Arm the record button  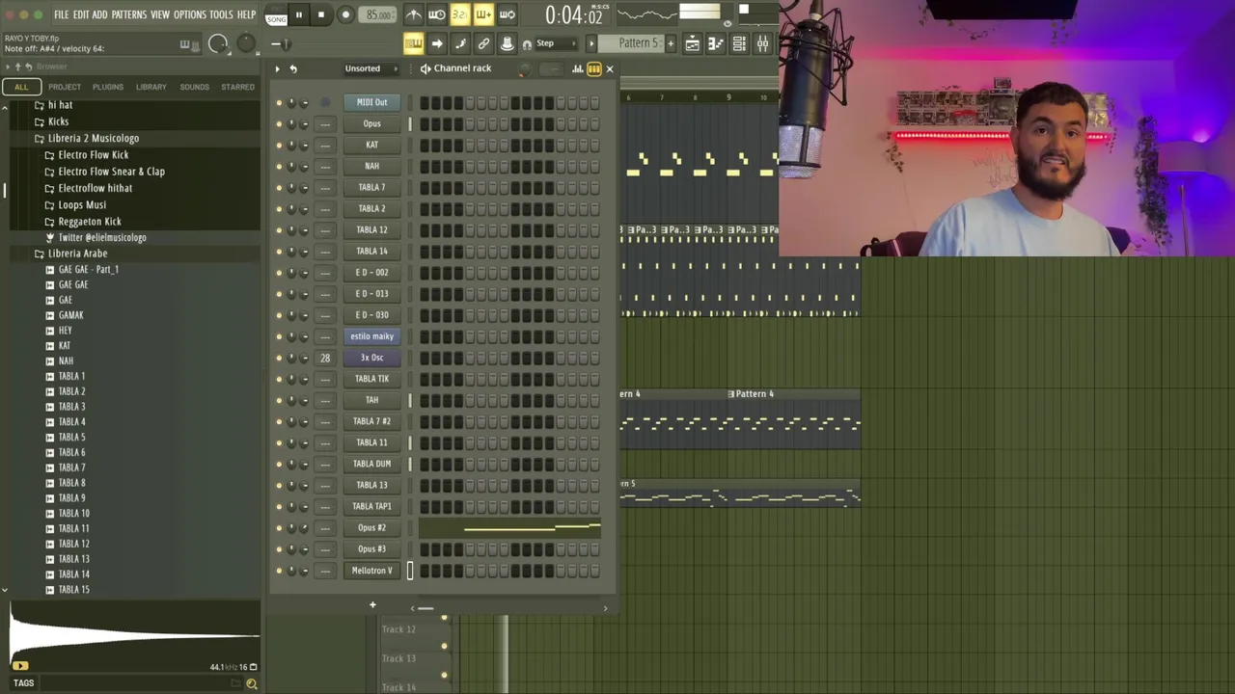pyautogui.click(x=345, y=14)
